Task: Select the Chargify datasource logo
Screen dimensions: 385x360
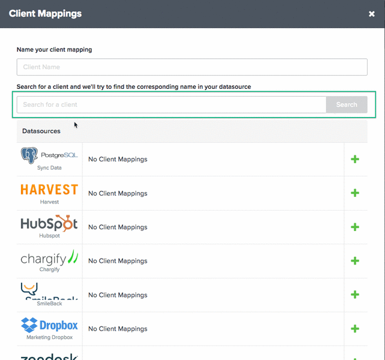Action: pyautogui.click(x=49, y=257)
